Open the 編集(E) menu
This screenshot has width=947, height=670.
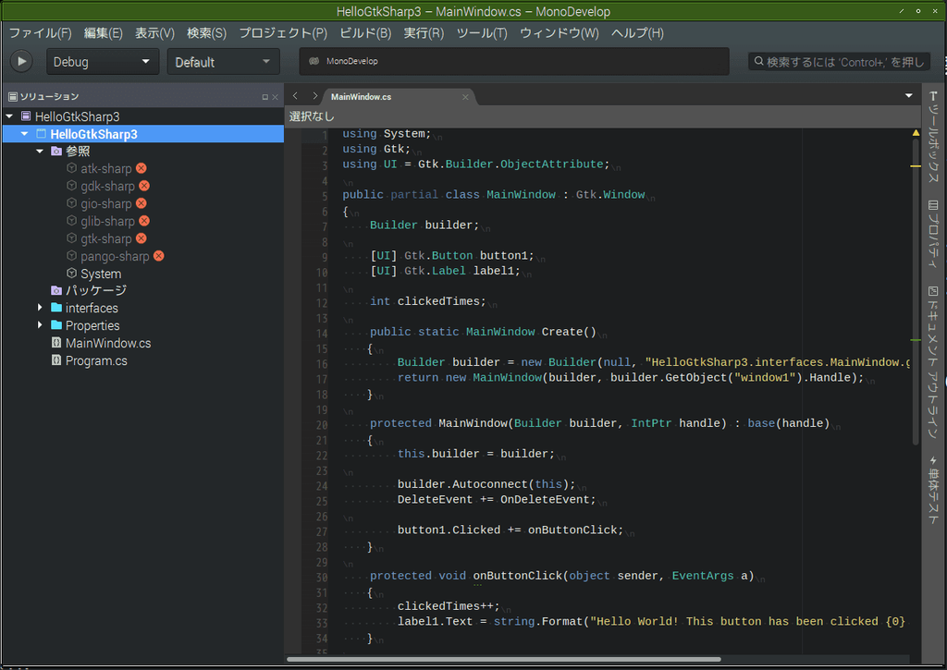pyautogui.click(x=104, y=33)
